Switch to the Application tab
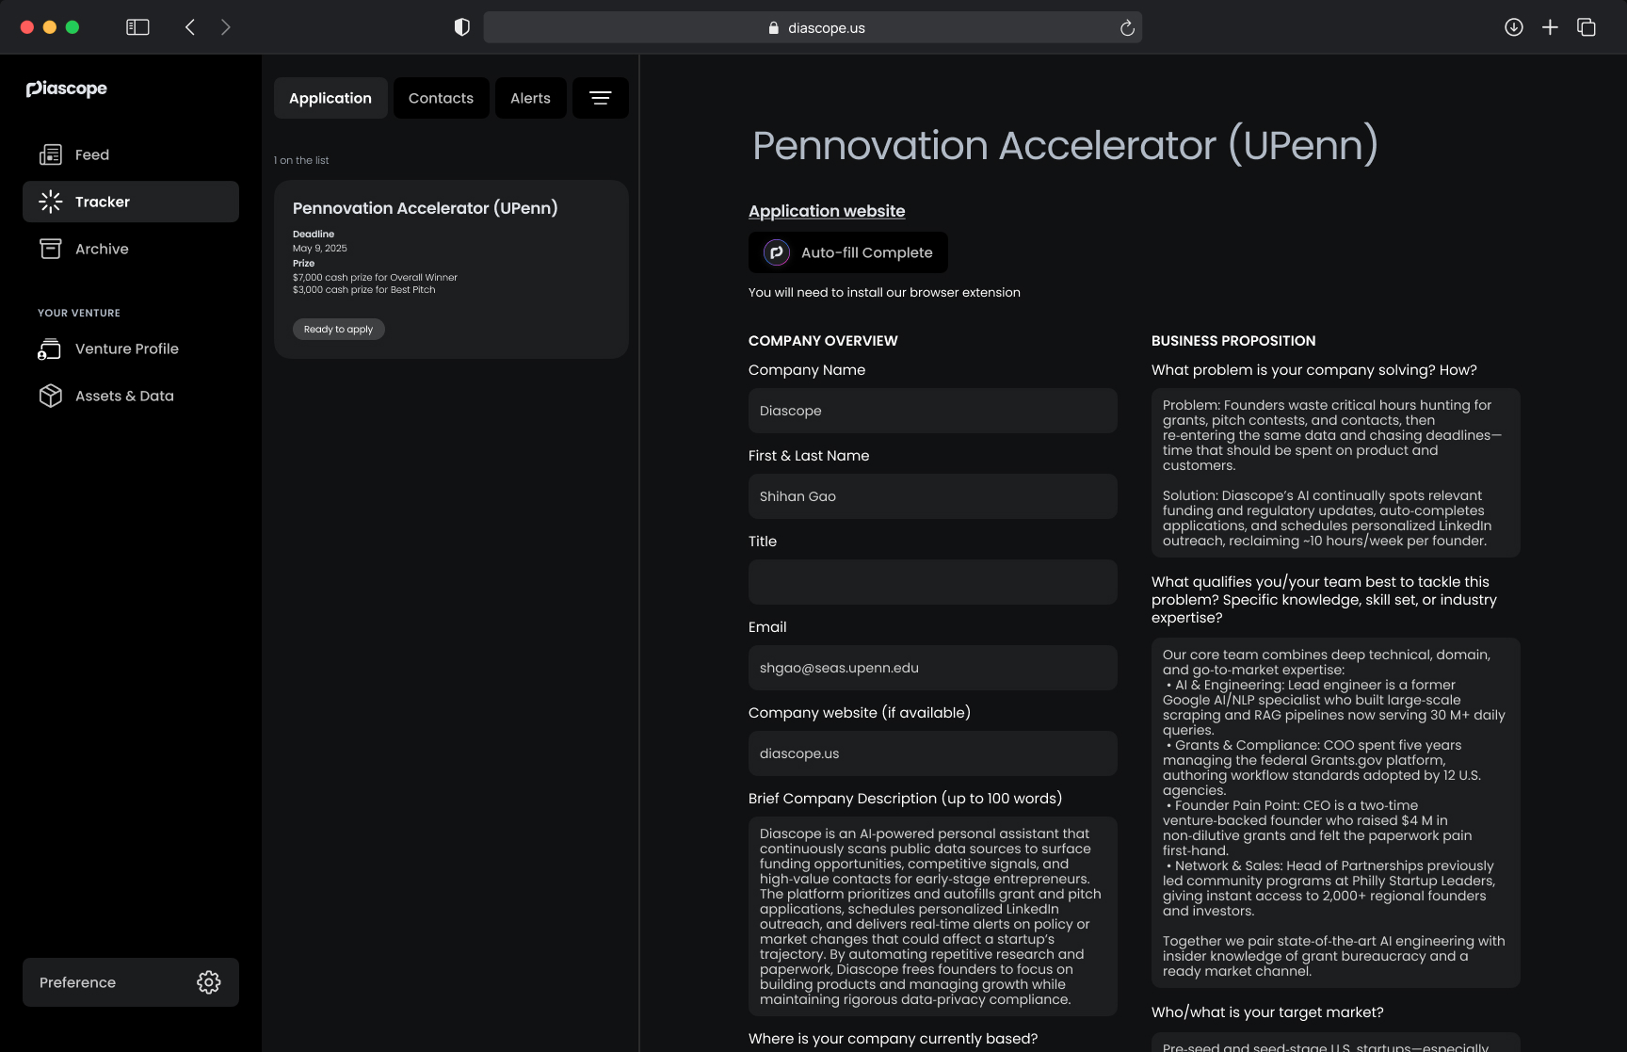The height and width of the screenshot is (1052, 1627). (x=330, y=98)
